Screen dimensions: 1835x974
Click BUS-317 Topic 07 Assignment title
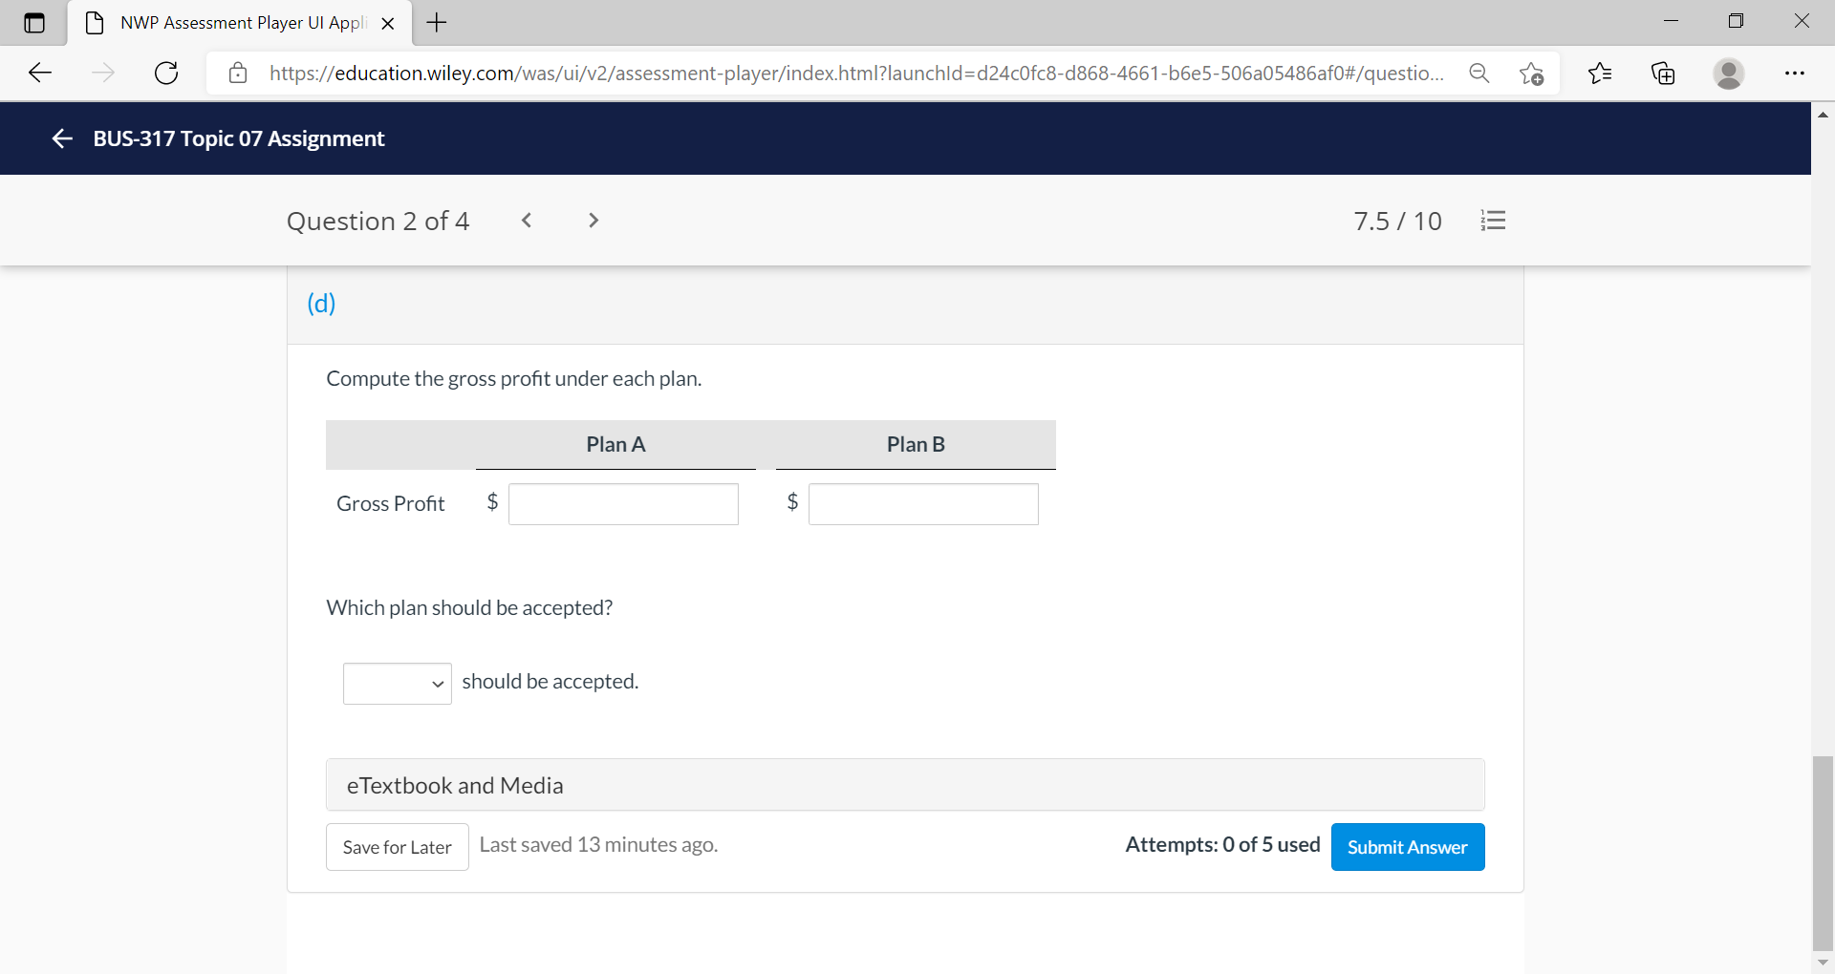239,138
